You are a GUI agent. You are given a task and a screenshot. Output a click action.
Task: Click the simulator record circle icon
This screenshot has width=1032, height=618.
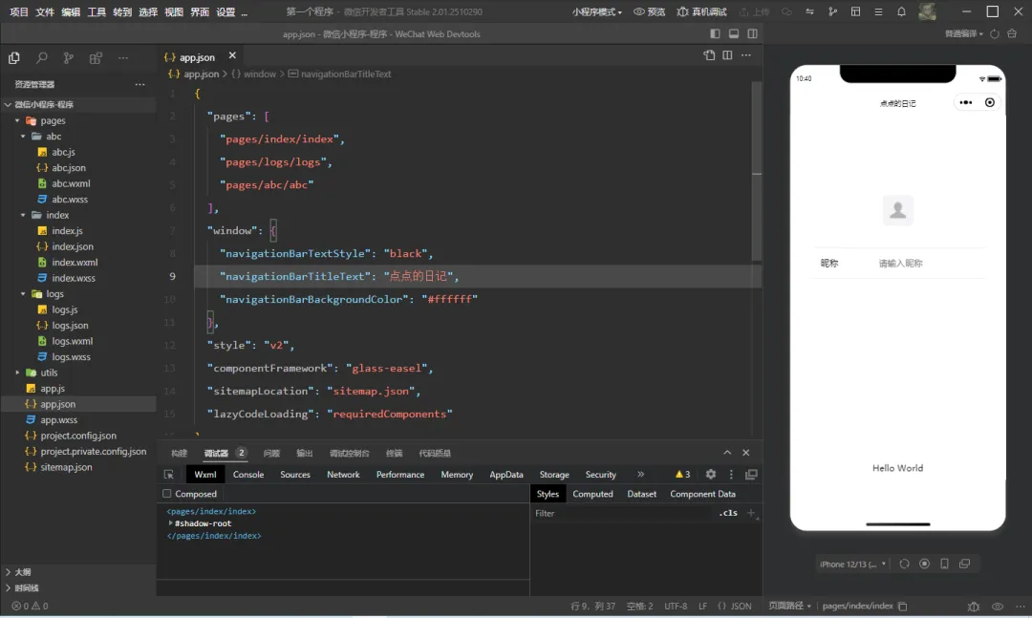tap(925, 564)
